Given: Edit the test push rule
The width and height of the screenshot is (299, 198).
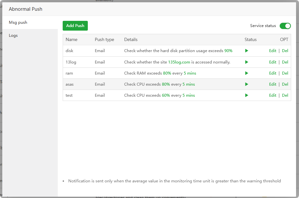Looking at the screenshot, I should [x=273, y=95].
